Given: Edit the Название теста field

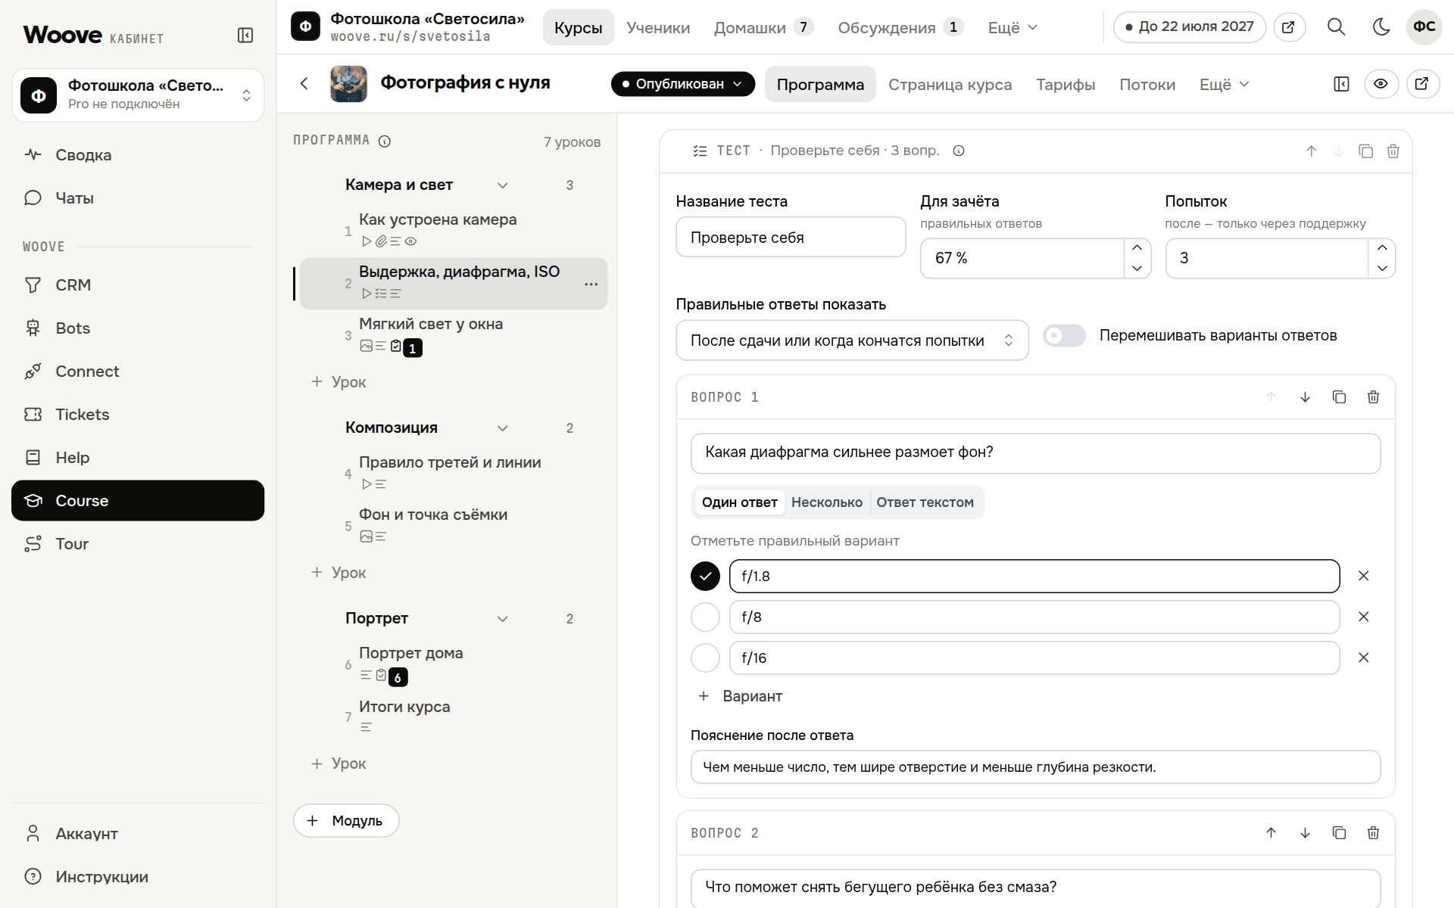Looking at the screenshot, I should 791,238.
